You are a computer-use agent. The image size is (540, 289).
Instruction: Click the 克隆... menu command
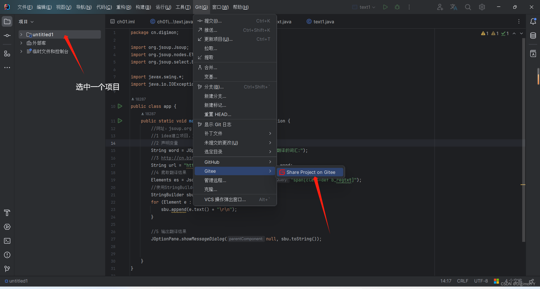[210, 189]
